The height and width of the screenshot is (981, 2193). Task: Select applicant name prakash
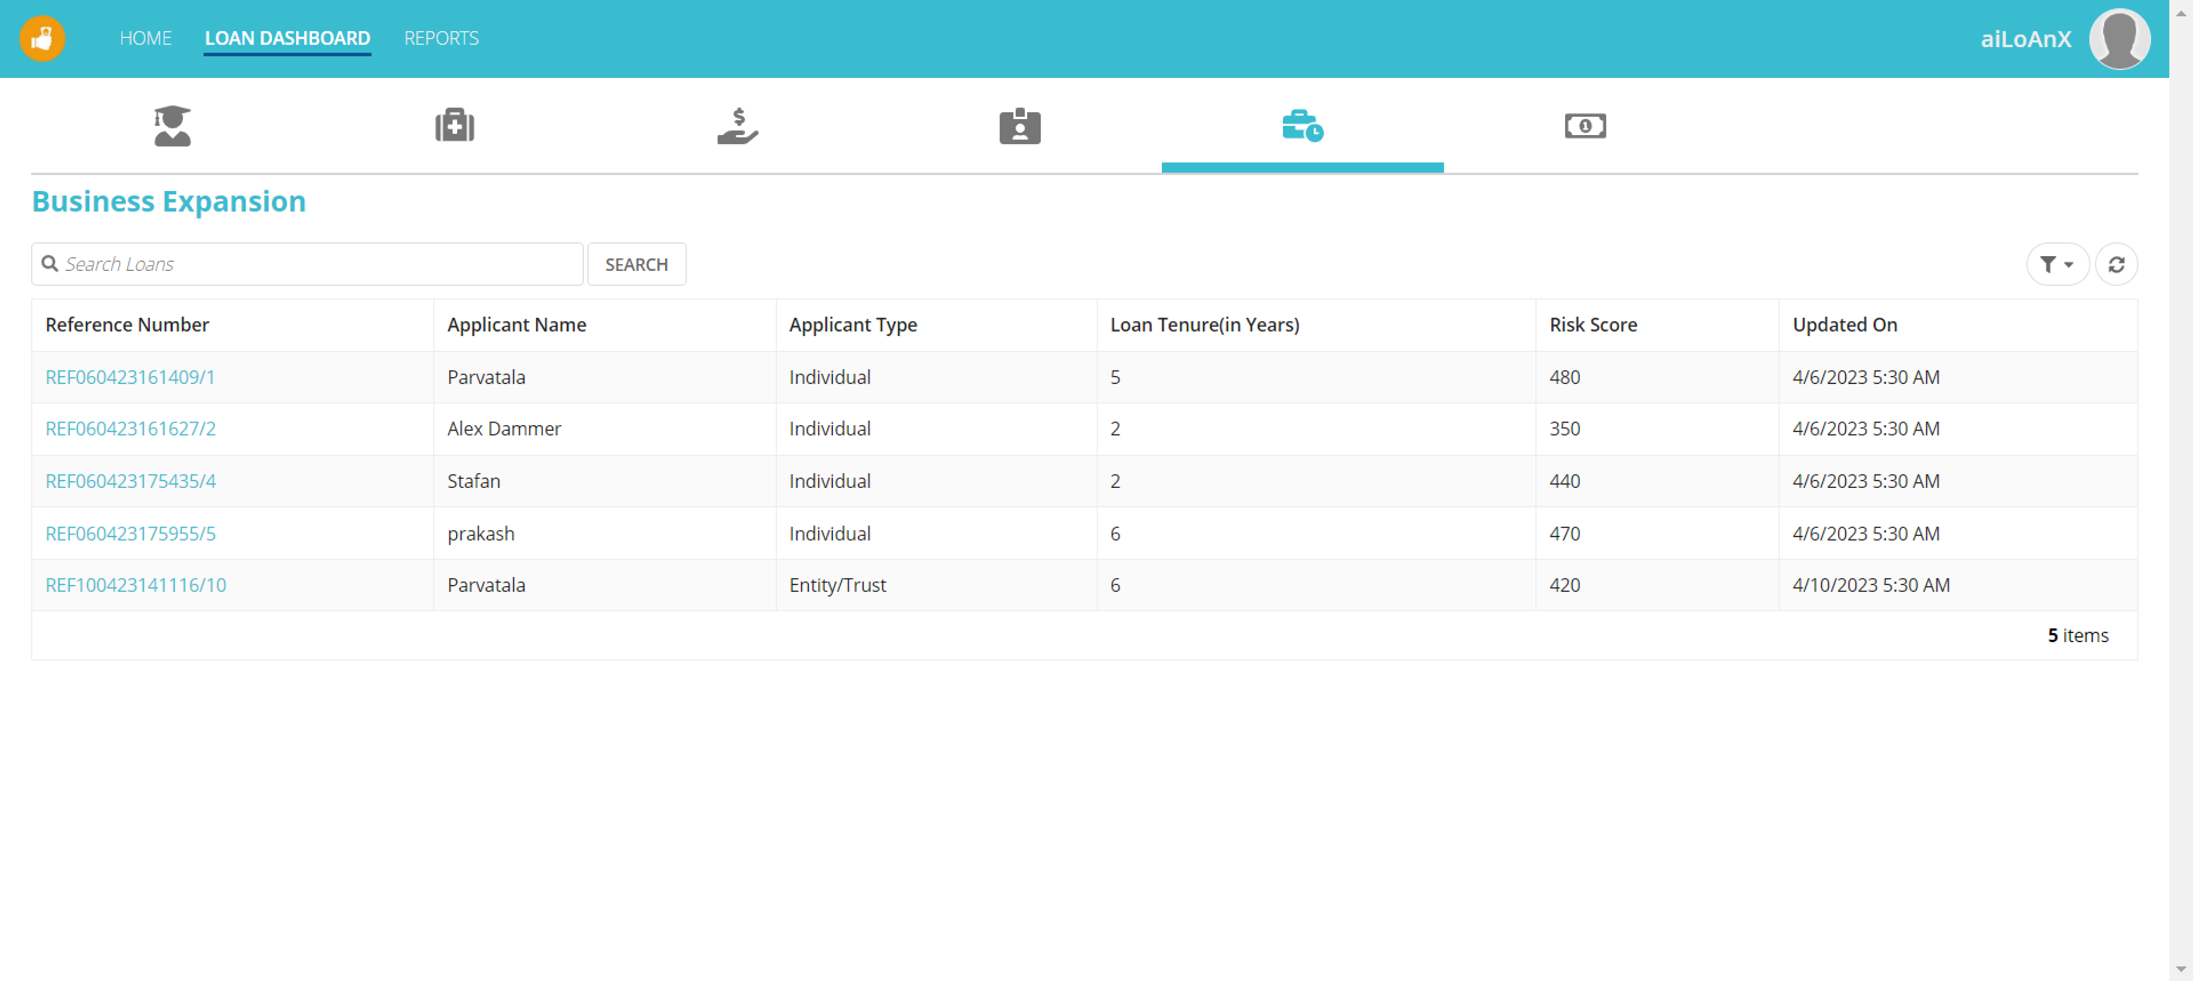point(481,534)
